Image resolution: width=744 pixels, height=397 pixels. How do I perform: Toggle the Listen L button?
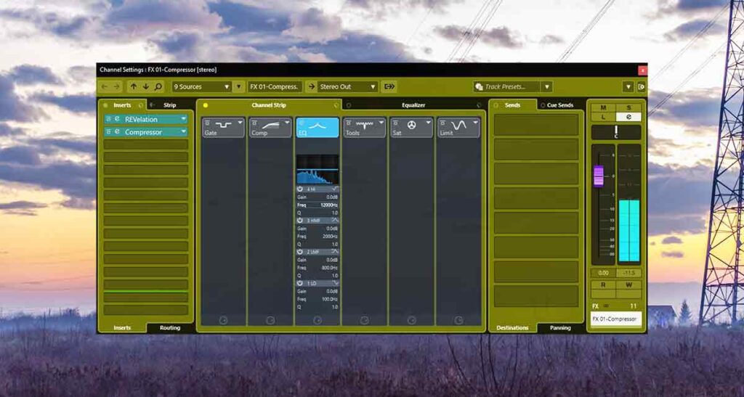pos(604,117)
